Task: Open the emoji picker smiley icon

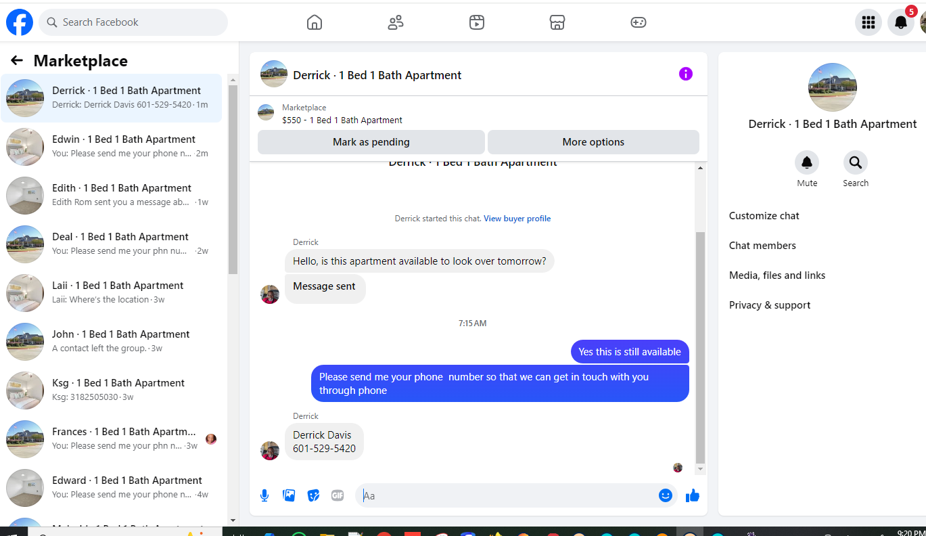Action: point(666,495)
